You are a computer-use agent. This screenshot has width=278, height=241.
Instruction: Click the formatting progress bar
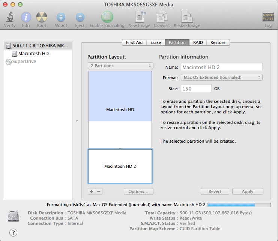click(239, 205)
